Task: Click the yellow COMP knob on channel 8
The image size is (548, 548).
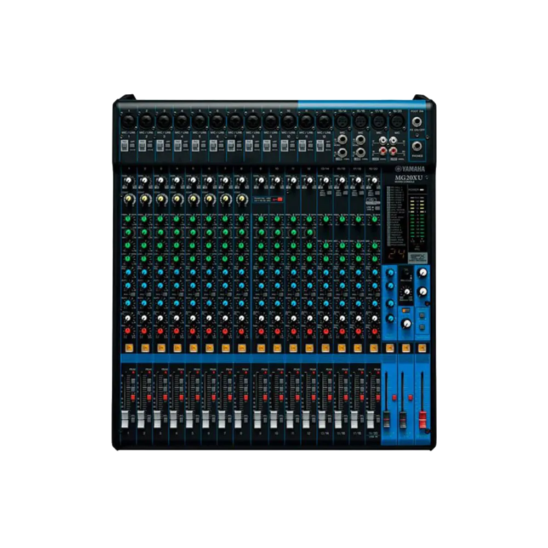Action: [x=242, y=199]
